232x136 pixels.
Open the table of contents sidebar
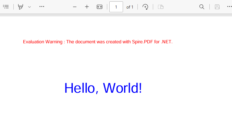pyautogui.click(x=6, y=7)
